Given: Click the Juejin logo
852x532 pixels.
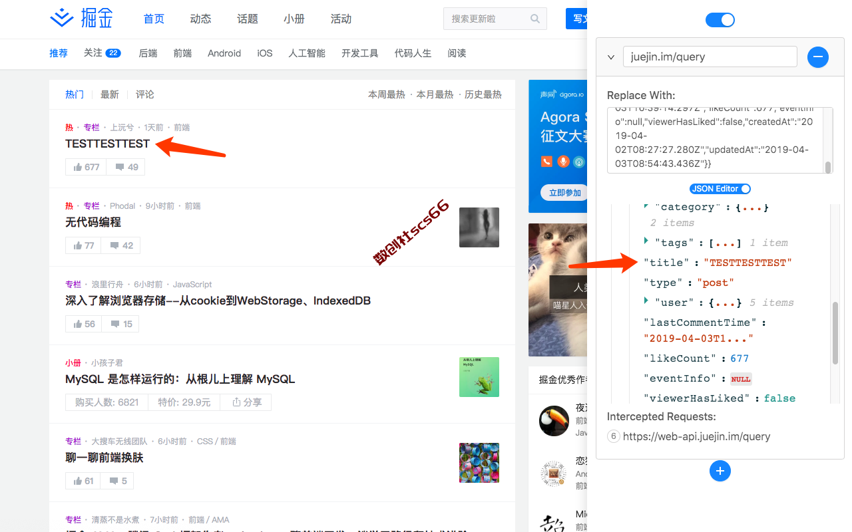Looking at the screenshot, I should click(81, 19).
